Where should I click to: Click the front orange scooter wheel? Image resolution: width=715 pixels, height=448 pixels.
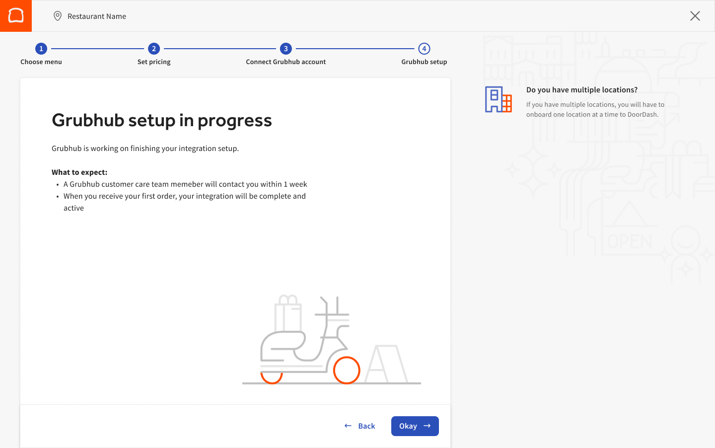tap(347, 370)
